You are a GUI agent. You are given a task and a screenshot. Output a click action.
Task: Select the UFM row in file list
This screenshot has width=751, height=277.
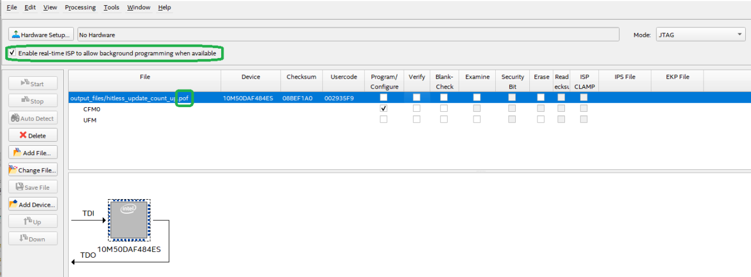[x=90, y=120]
